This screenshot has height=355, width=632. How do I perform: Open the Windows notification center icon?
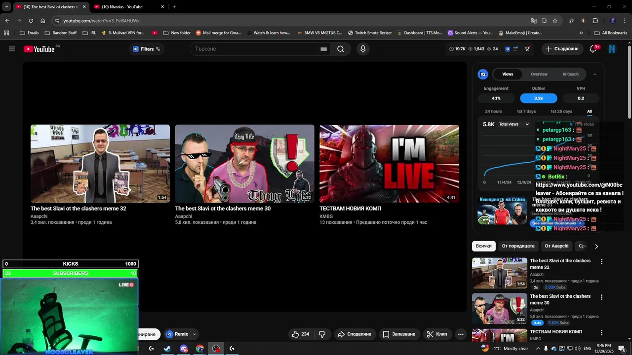pyautogui.click(x=621, y=349)
